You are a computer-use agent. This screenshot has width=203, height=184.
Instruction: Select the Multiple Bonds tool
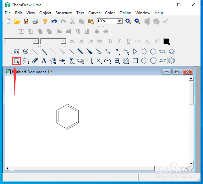pyautogui.click(x=44, y=52)
